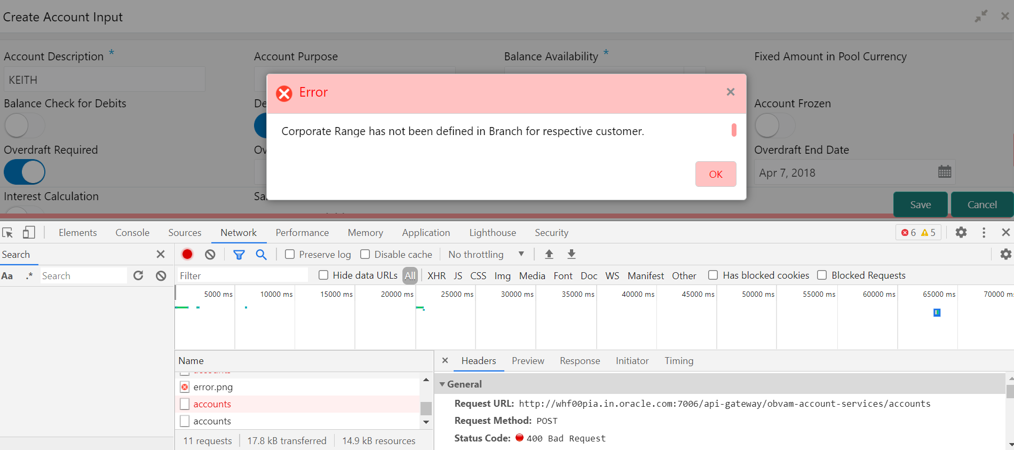
Task: Open the Timing tab of request details
Action: click(679, 361)
